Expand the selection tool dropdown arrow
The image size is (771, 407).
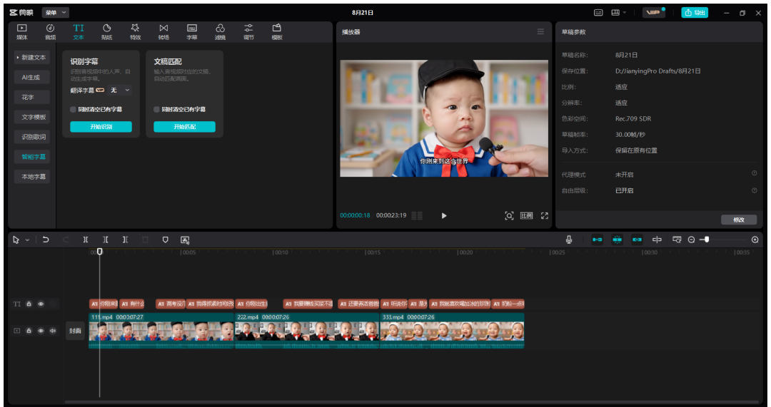(x=27, y=240)
